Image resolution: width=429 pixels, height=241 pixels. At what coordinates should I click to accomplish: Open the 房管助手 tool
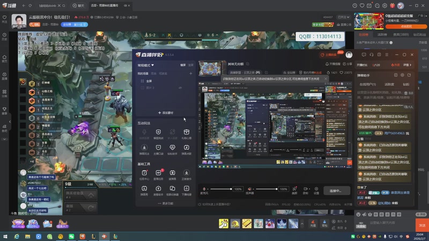(158, 190)
